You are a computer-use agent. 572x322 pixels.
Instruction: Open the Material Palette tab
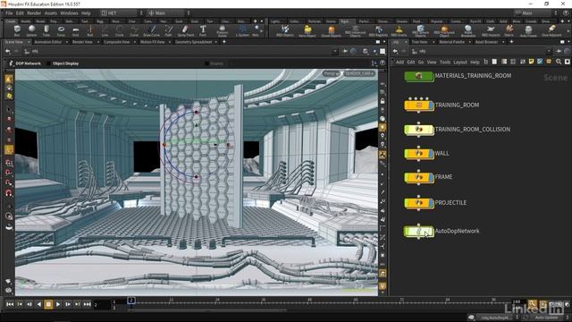451,42
